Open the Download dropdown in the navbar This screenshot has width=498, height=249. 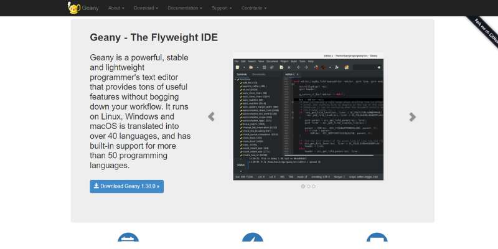[x=146, y=8]
